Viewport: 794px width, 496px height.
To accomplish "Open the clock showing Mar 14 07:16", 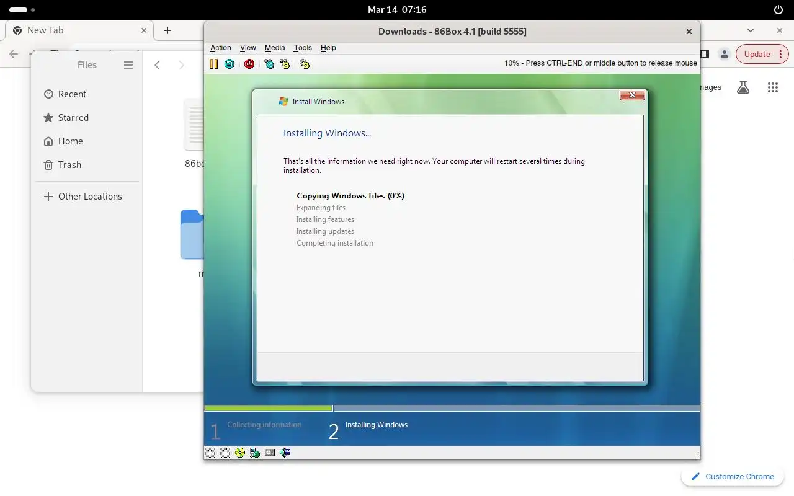I will 397,10.
